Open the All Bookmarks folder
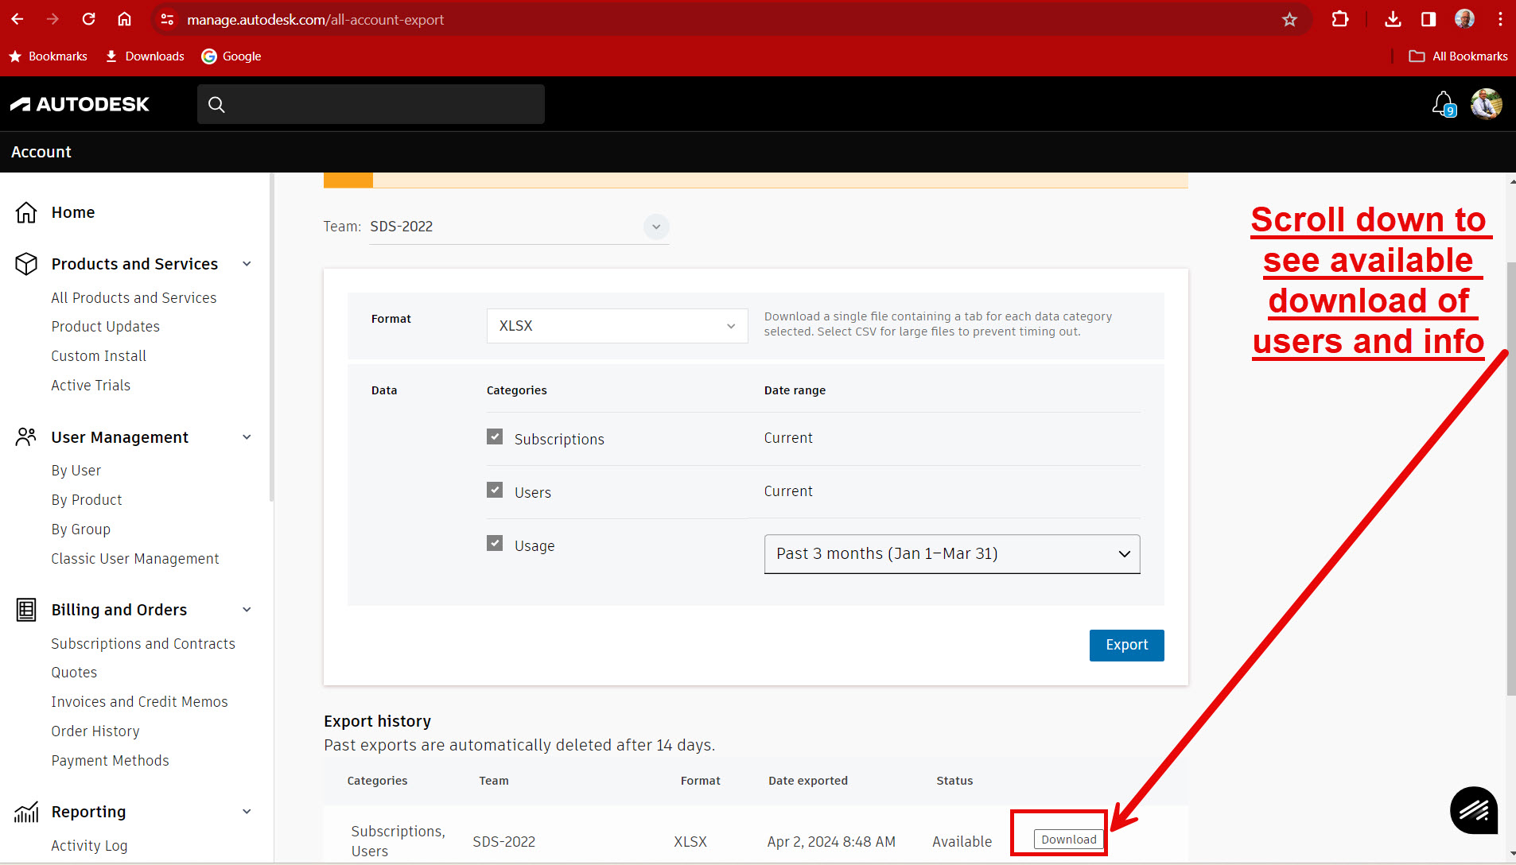The width and height of the screenshot is (1516, 865). (x=1458, y=56)
